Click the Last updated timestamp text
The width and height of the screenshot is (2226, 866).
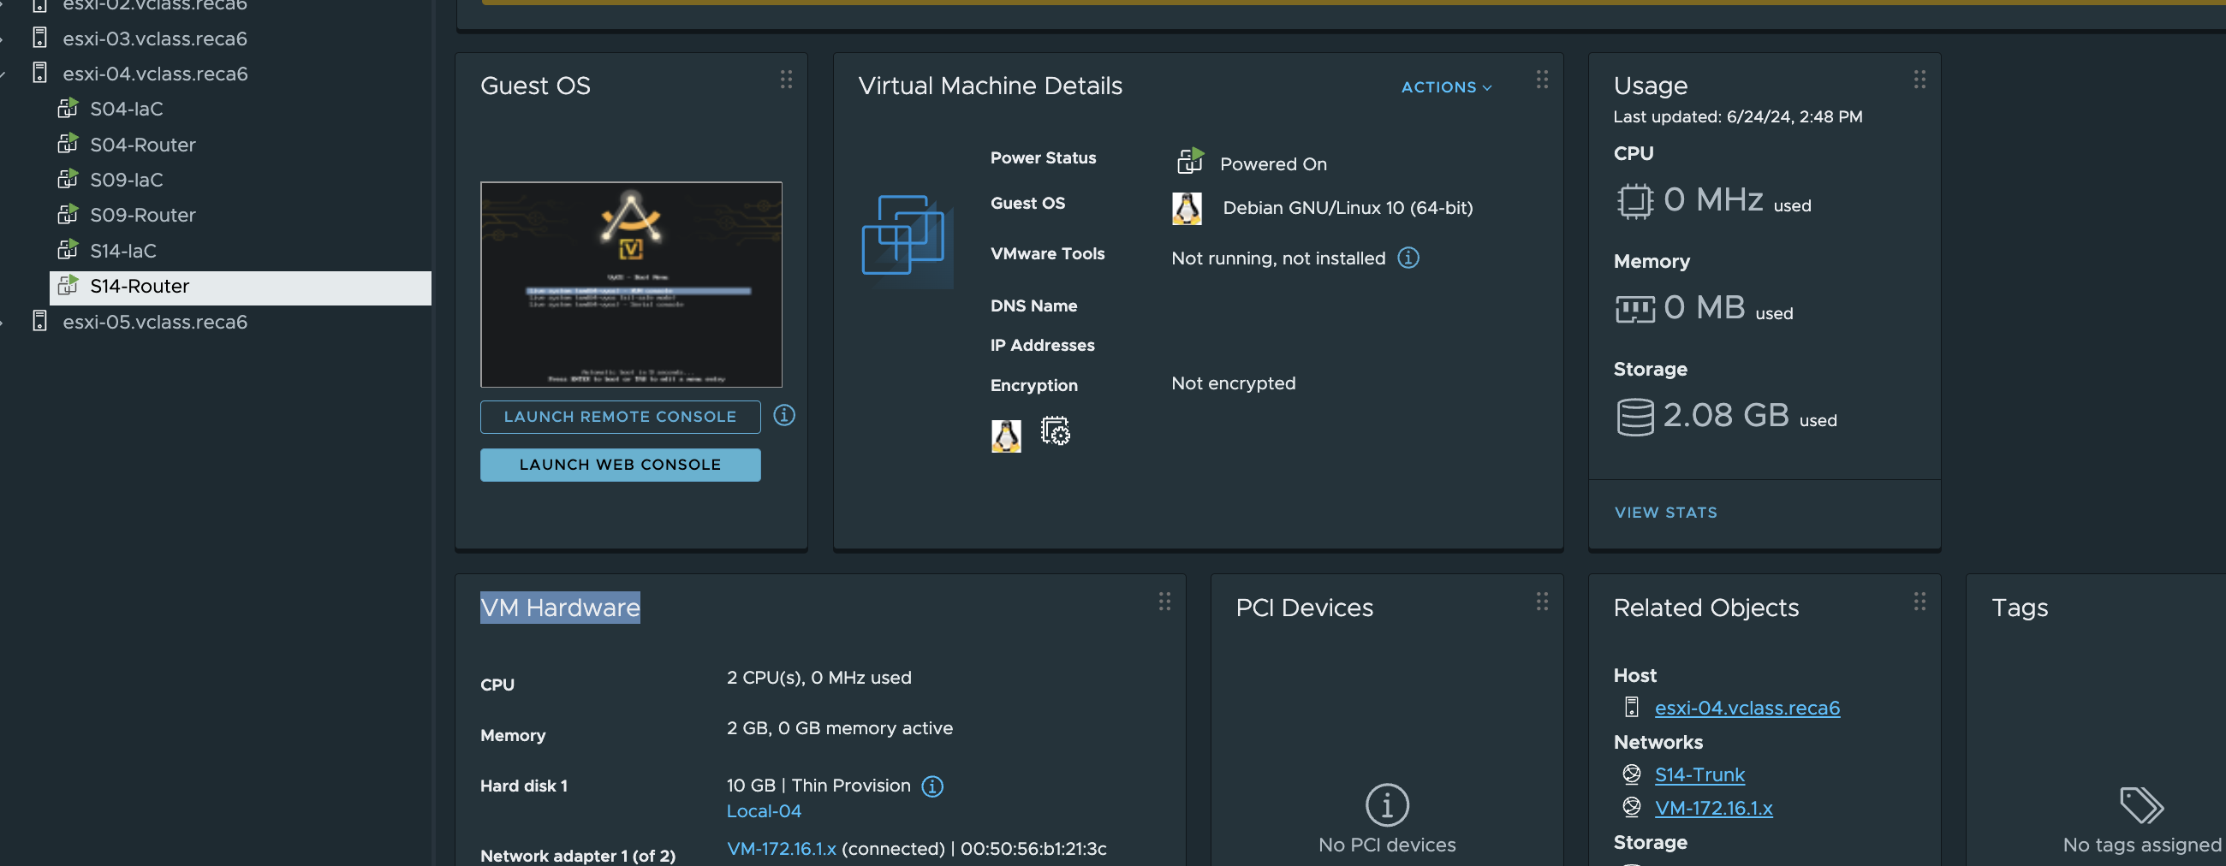click(1738, 116)
